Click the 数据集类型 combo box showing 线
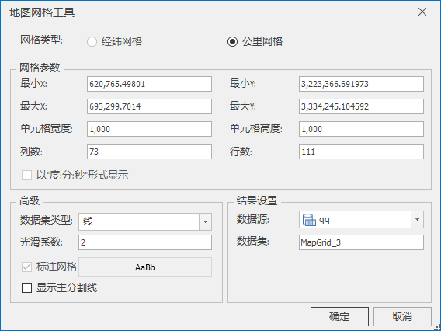The width and height of the screenshot is (441, 331). (x=145, y=221)
